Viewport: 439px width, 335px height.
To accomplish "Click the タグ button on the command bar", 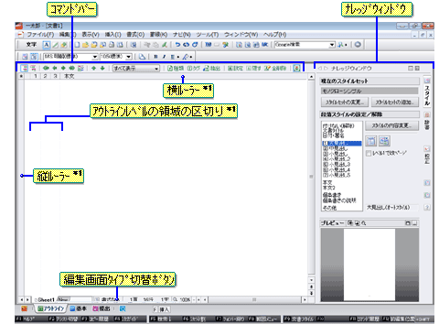I will tap(193, 68).
